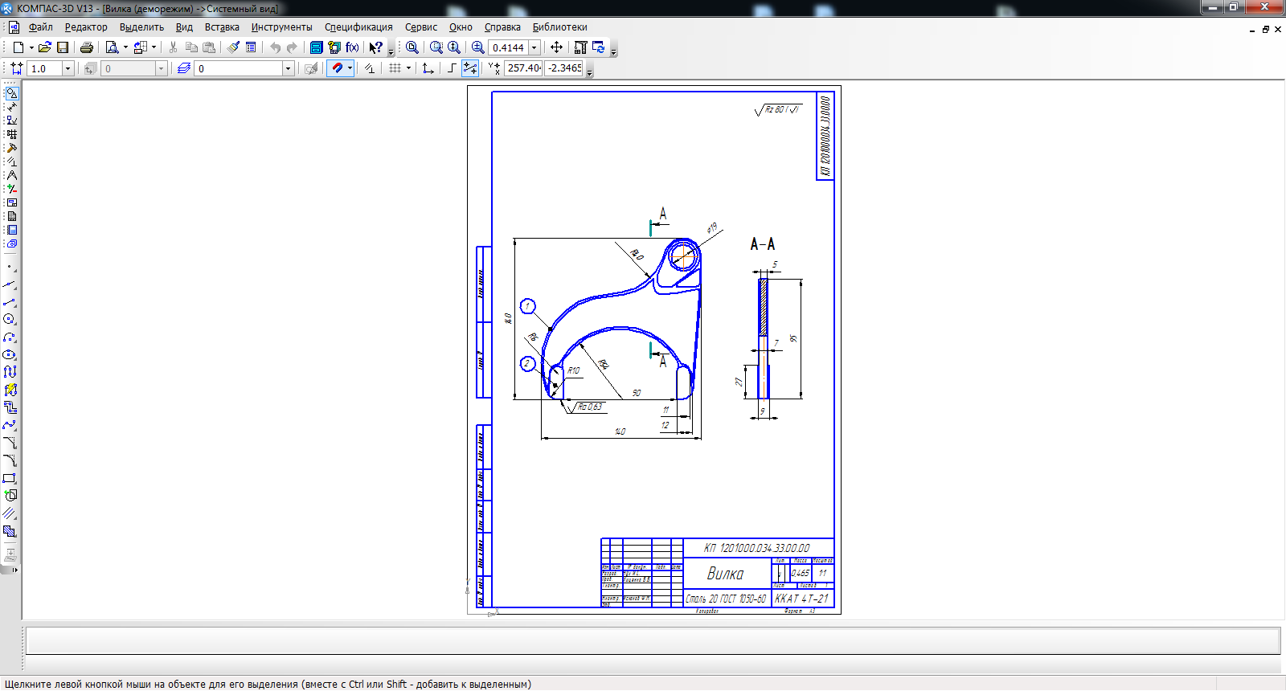Screen dimensions: 1286x691
Task: Open the Файл menu
Action: [x=40, y=27]
